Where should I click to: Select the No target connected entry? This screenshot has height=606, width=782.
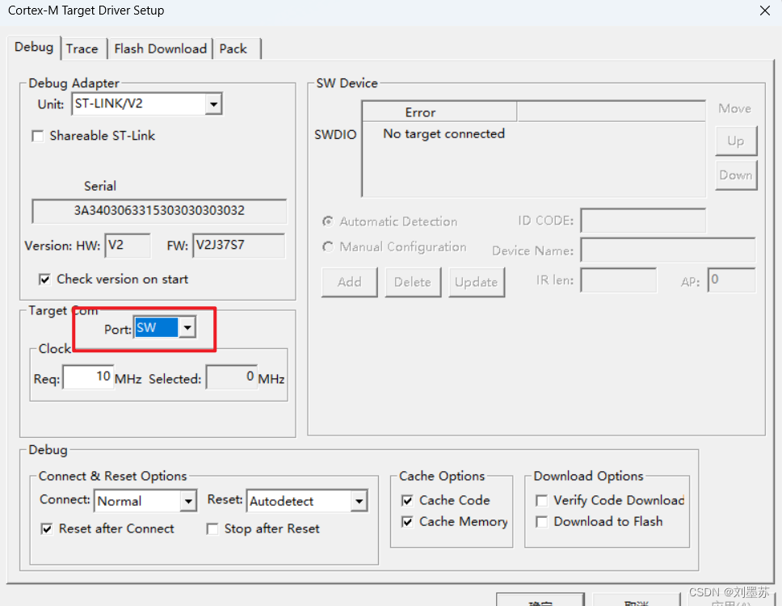(x=444, y=133)
